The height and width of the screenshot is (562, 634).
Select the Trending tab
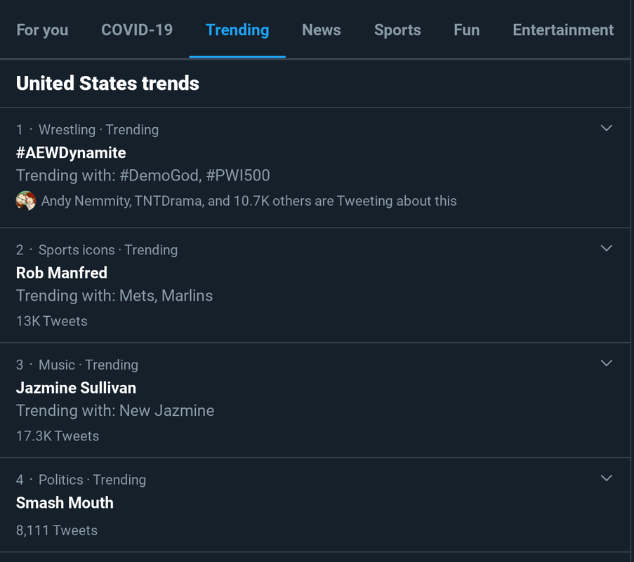237,30
